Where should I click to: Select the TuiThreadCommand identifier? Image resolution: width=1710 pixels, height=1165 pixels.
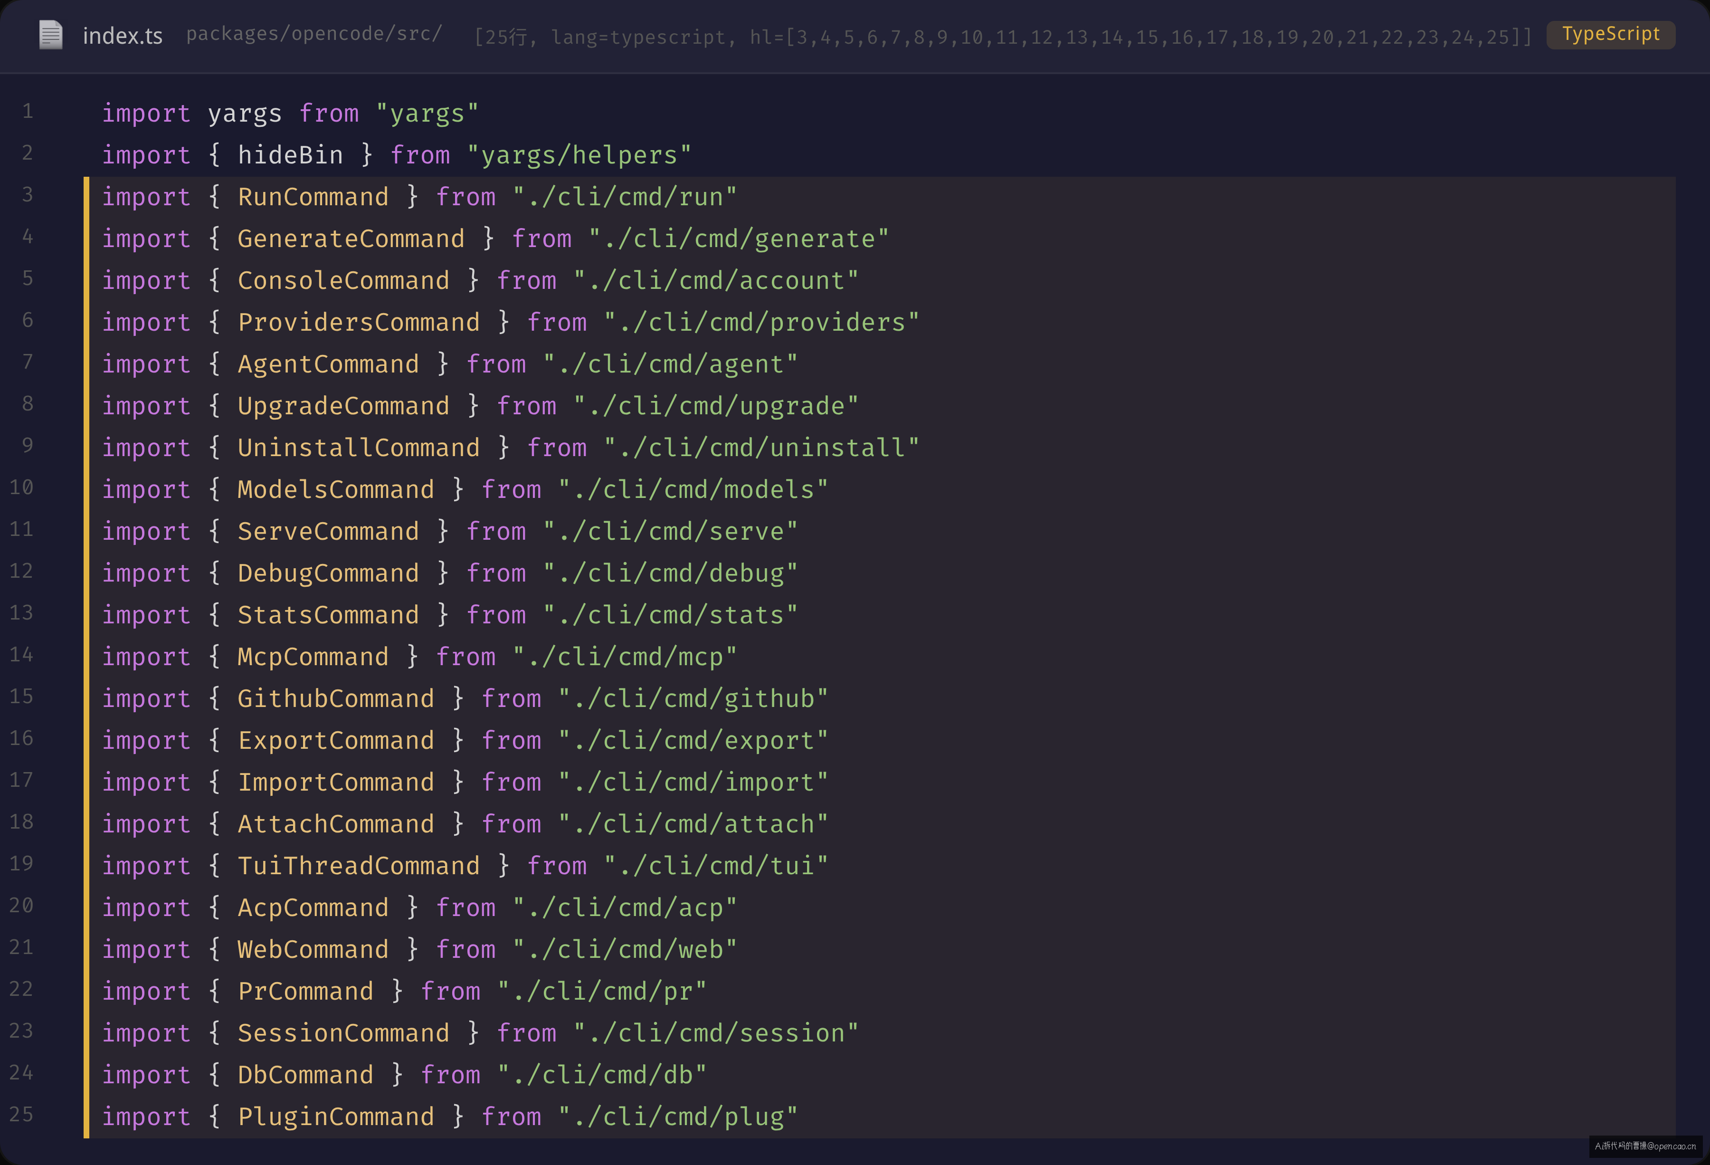coord(358,866)
